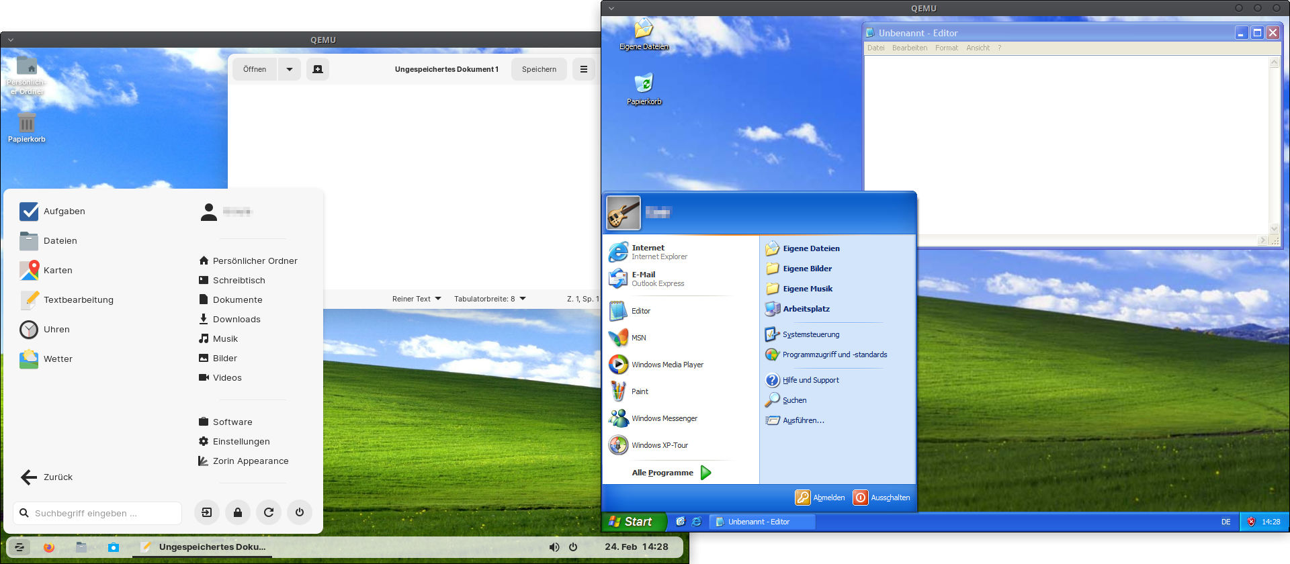
Task: Focus the Suchbegriff eingeben search field
Action: pyautogui.click(x=97, y=513)
